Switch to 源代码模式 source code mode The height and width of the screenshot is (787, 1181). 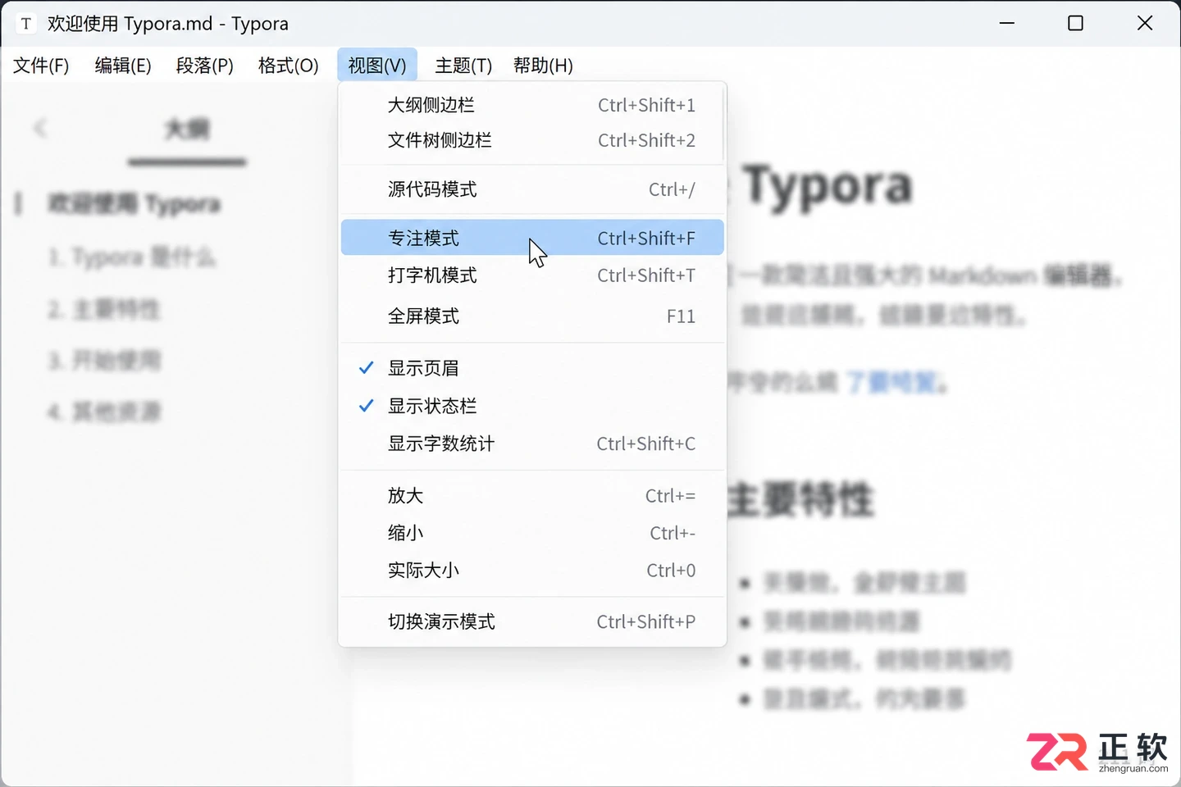point(532,189)
